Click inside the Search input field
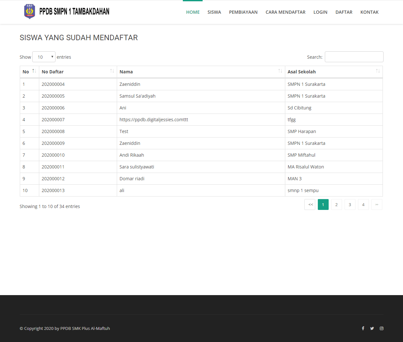The width and height of the screenshot is (403, 342). [354, 57]
